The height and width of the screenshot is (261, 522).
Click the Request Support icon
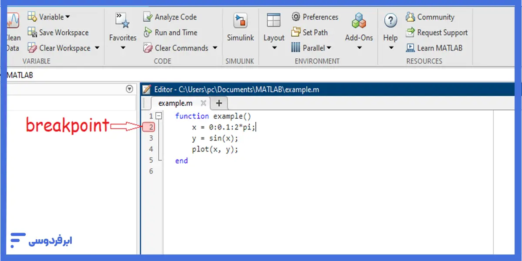(x=410, y=32)
